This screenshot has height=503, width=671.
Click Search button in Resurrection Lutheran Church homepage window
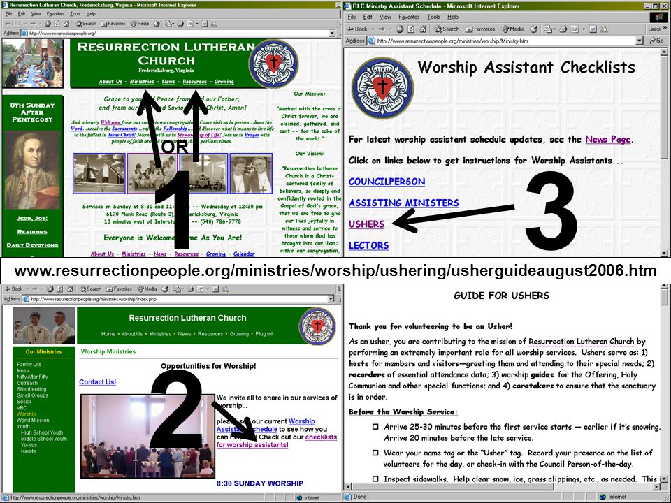(x=85, y=24)
